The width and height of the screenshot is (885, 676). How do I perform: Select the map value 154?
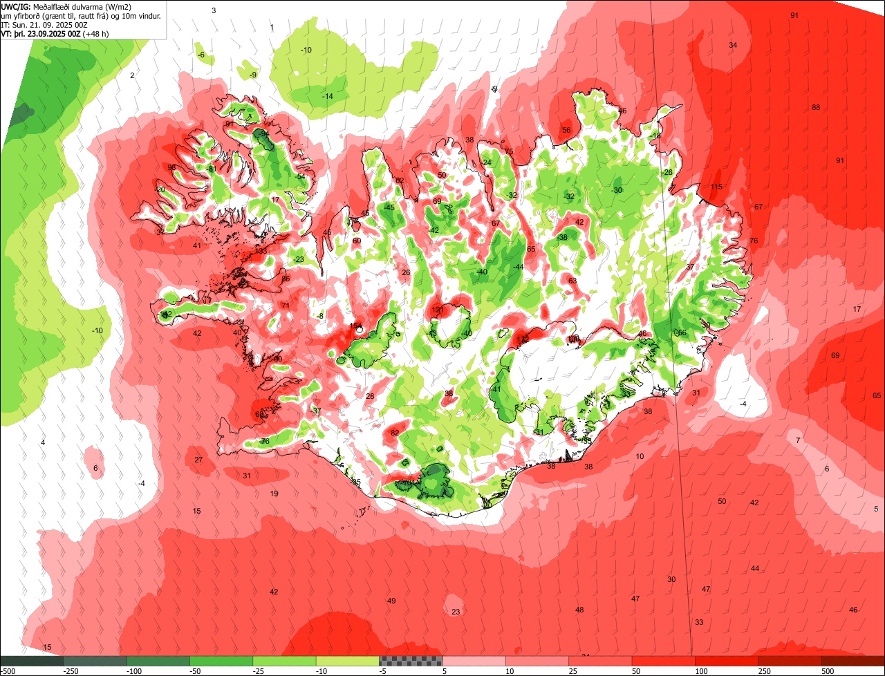tap(356, 326)
